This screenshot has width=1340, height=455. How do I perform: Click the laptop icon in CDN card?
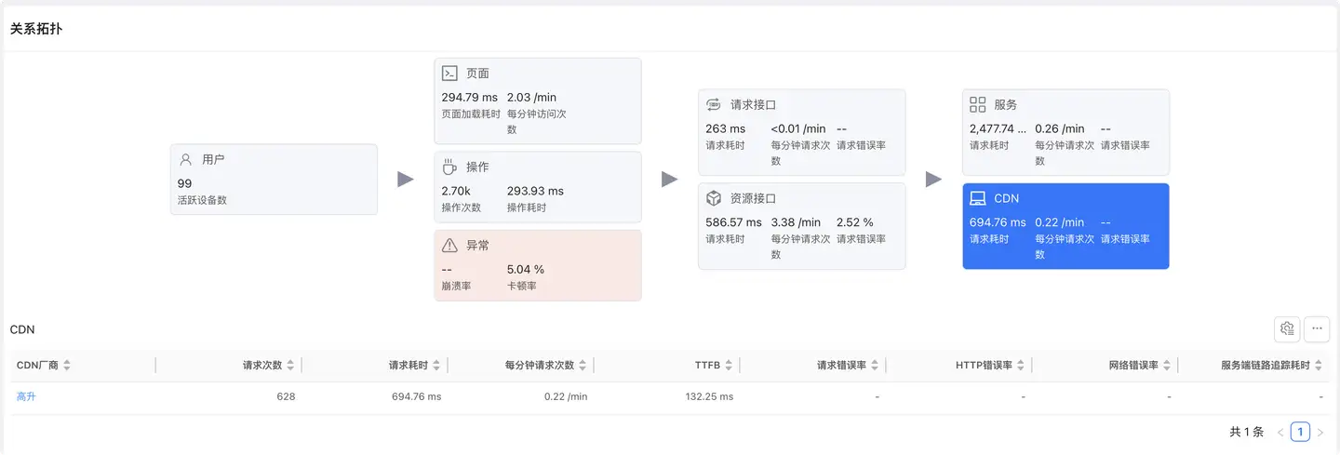[x=977, y=198]
